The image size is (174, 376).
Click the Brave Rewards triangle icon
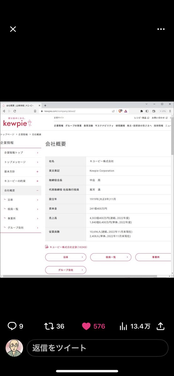tap(126, 111)
